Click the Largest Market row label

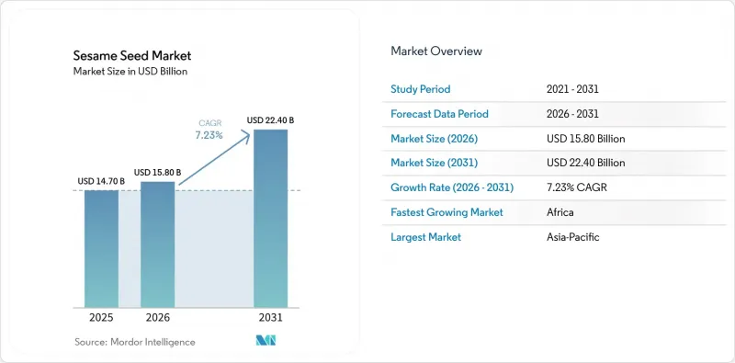point(425,237)
